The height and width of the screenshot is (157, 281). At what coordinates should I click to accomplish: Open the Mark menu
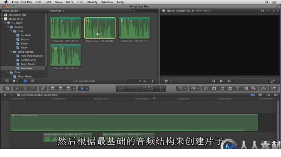[x=70, y=2]
